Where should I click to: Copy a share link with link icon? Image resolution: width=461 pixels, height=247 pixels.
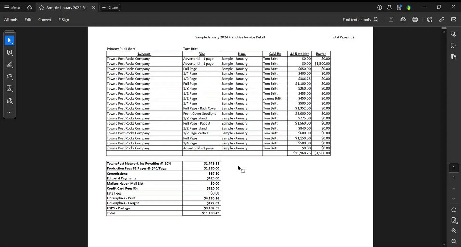442,20
